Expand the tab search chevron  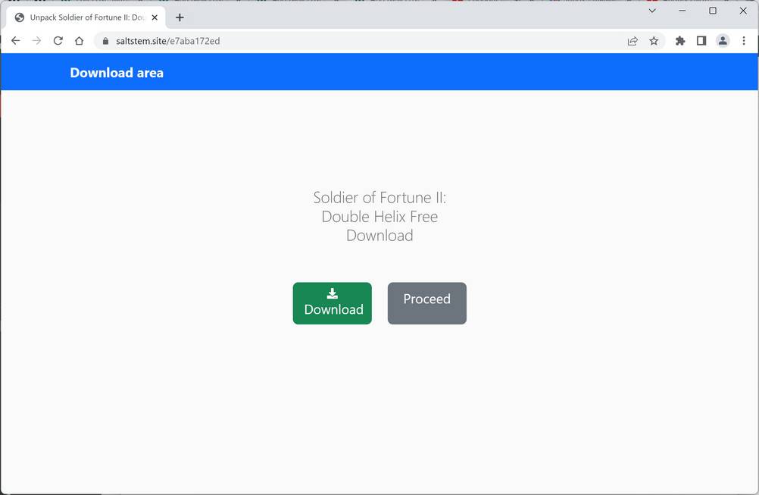point(652,11)
